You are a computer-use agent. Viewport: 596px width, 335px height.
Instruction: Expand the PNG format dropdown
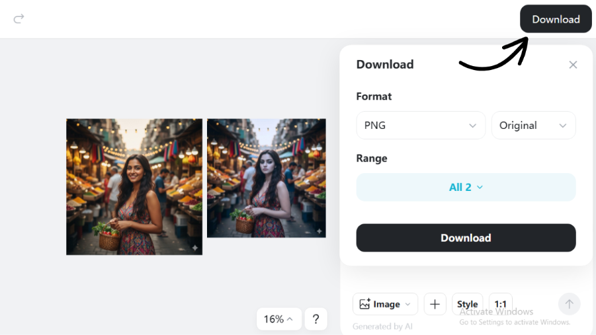(x=420, y=126)
